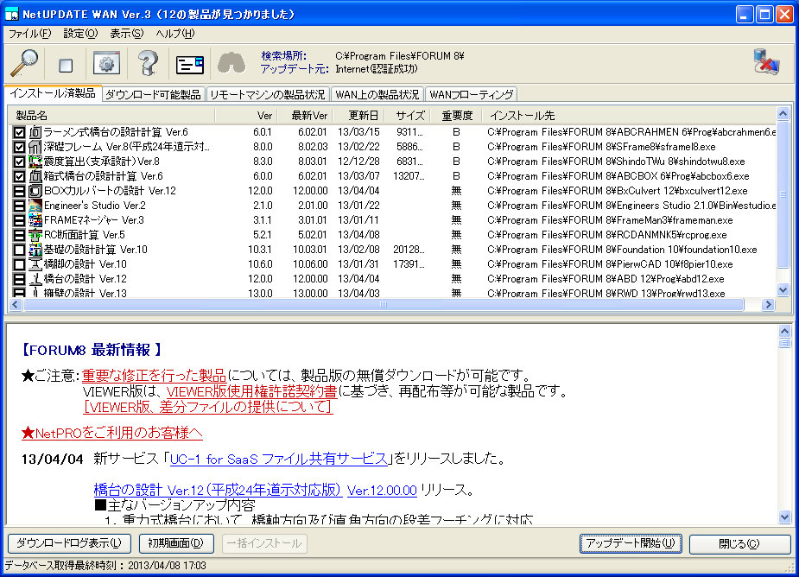The width and height of the screenshot is (799, 577).
Task: Click ダウンロードログ表示(L) button
Action: click(x=69, y=543)
